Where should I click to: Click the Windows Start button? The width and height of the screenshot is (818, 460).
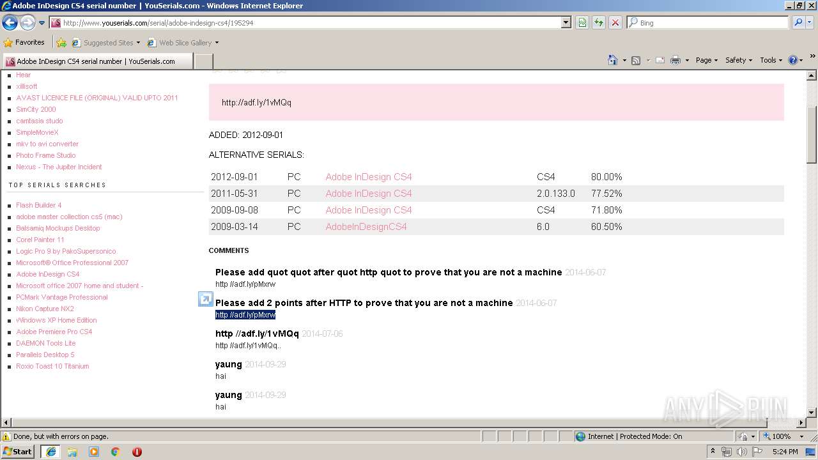[x=18, y=451]
